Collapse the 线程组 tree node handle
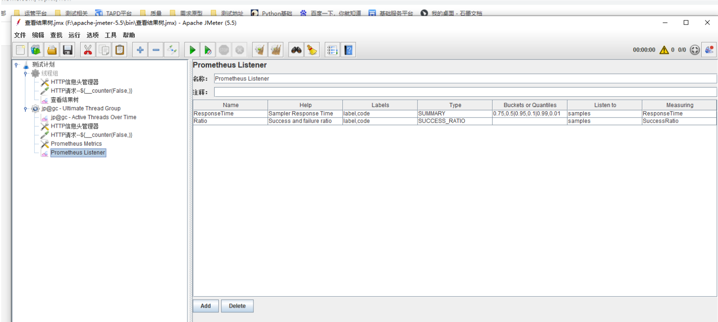This screenshot has height=322, width=718. (25, 73)
